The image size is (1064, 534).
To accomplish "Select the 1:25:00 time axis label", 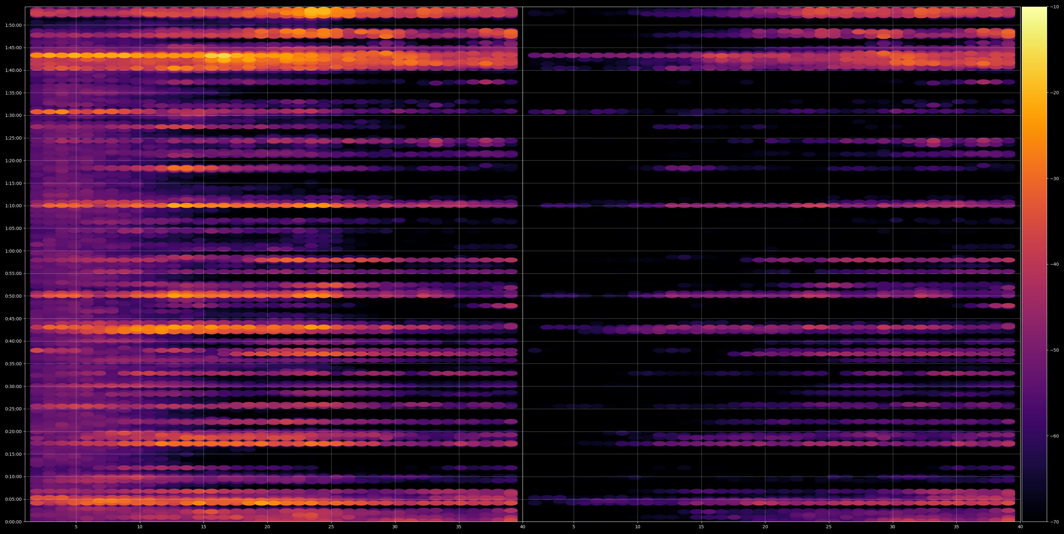I will point(13,138).
